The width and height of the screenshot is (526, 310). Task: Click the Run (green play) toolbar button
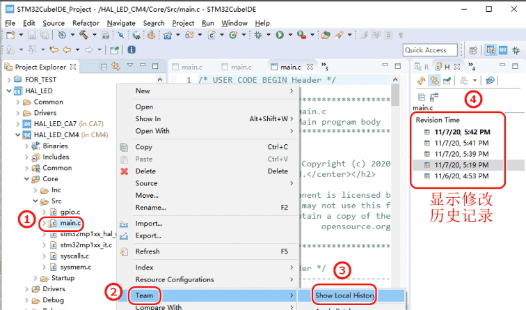click(280, 35)
